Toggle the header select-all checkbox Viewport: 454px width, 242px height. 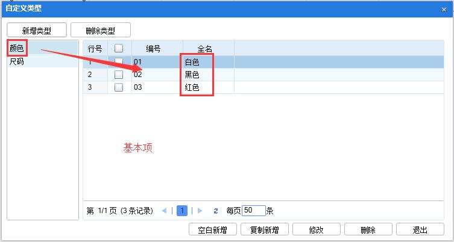pos(119,48)
